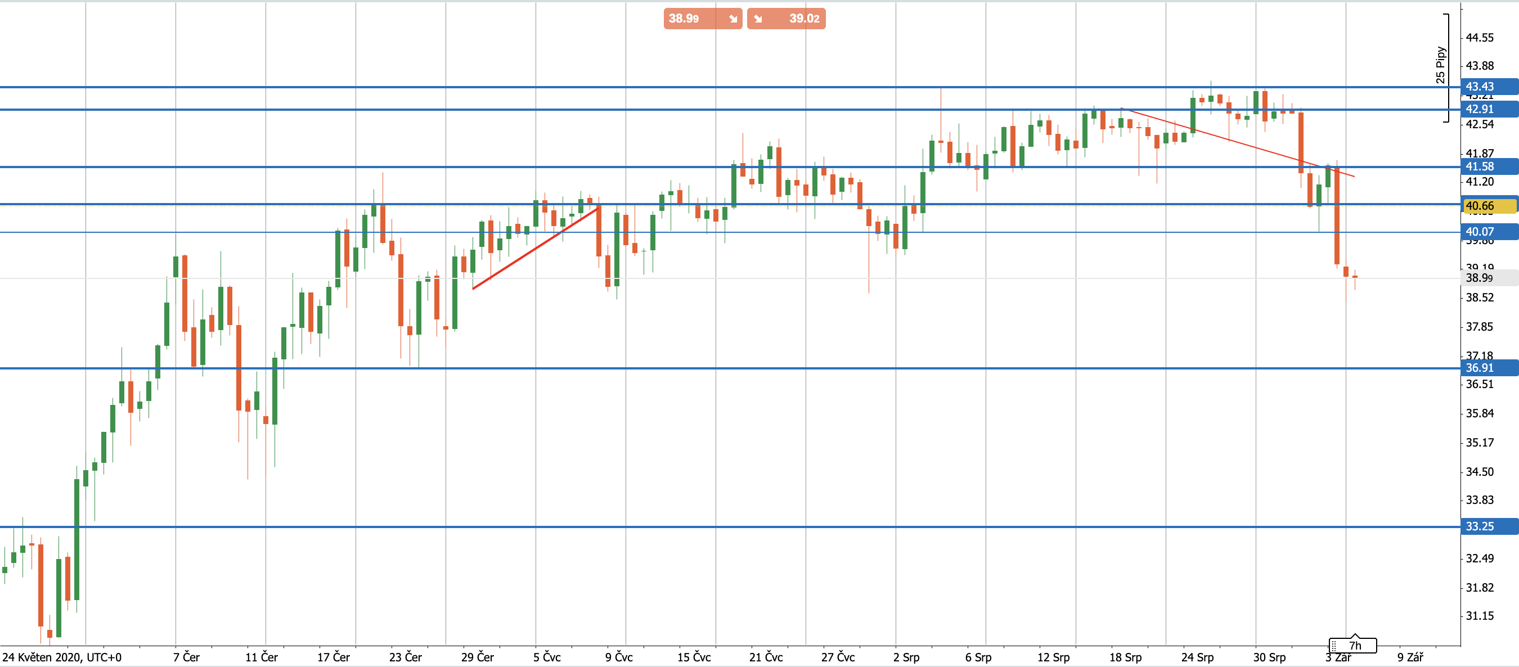Click the 36.51 price axis value

[x=1480, y=384]
